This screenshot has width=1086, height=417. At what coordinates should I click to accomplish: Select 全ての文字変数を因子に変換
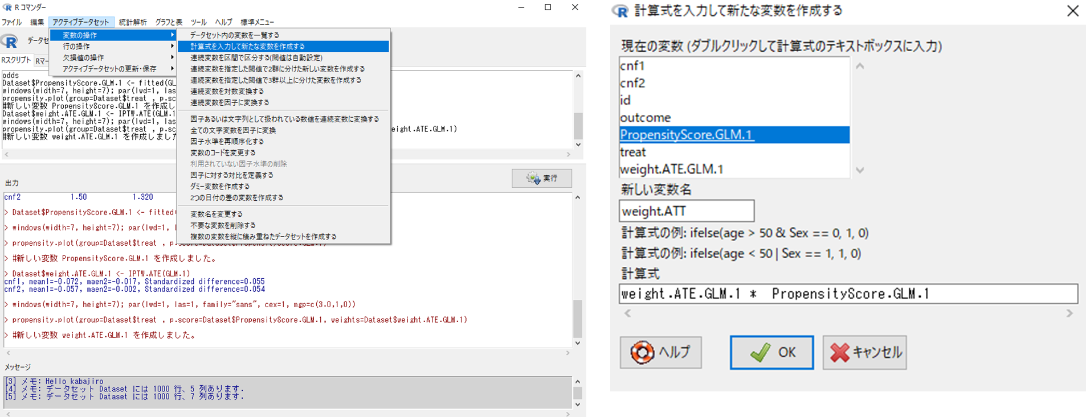pos(283,130)
